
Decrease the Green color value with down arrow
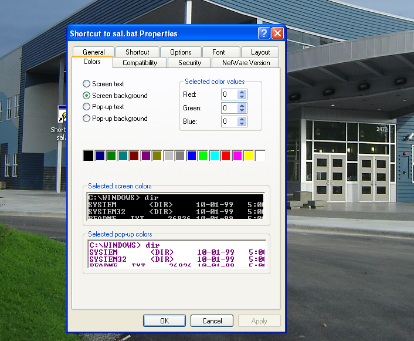(x=242, y=111)
